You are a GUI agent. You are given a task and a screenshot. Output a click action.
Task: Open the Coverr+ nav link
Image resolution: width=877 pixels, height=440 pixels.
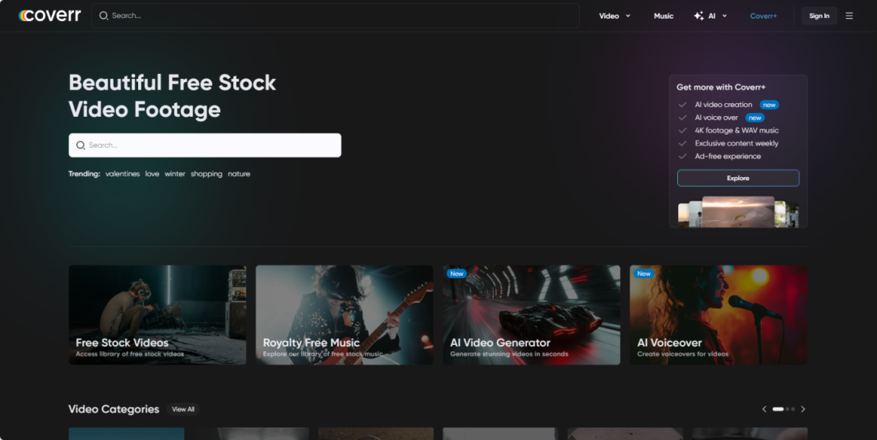763,15
